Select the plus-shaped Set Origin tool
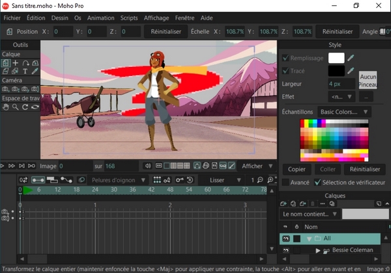The width and height of the screenshot is (391, 273). tap(16, 63)
